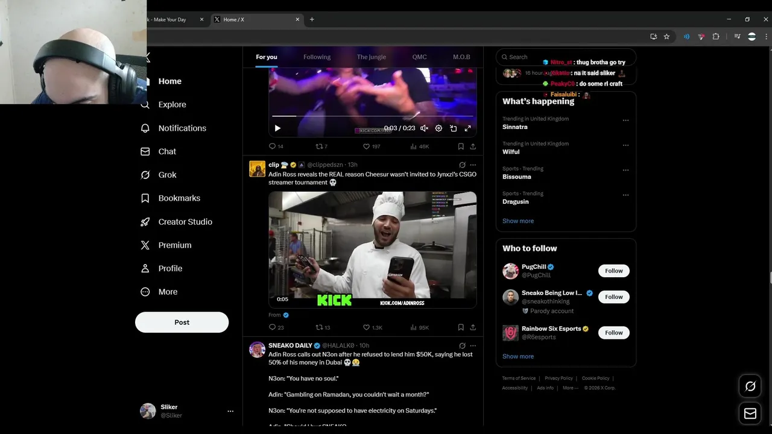The width and height of the screenshot is (772, 434).
Task: Bookmark this page with star icon
Action: pos(666,37)
